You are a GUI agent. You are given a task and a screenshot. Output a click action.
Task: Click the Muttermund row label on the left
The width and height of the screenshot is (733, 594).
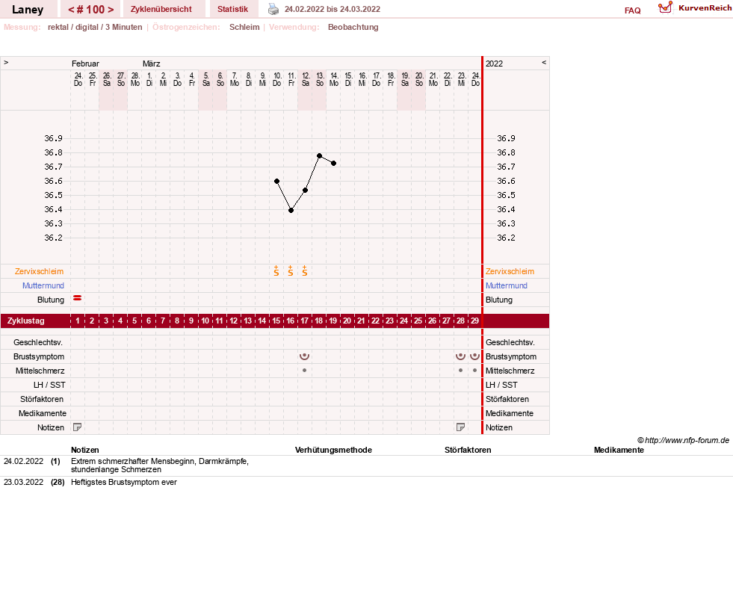tap(43, 285)
